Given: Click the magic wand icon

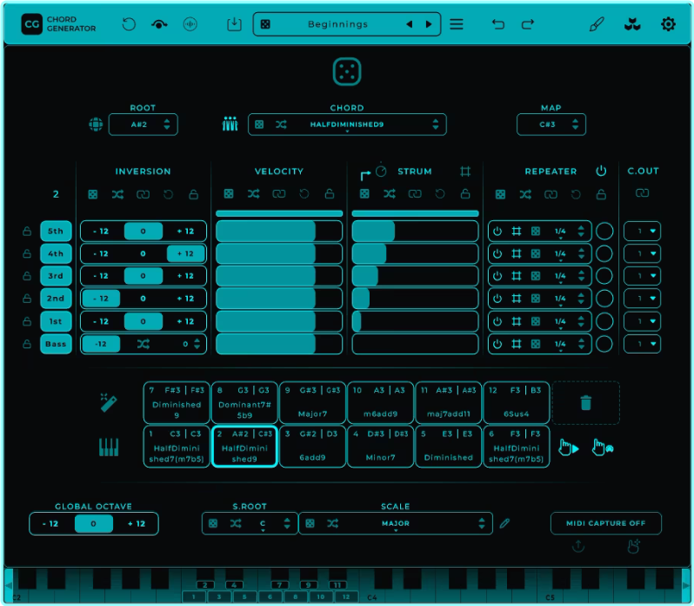Looking at the screenshot, I should (x=109, y=402).
